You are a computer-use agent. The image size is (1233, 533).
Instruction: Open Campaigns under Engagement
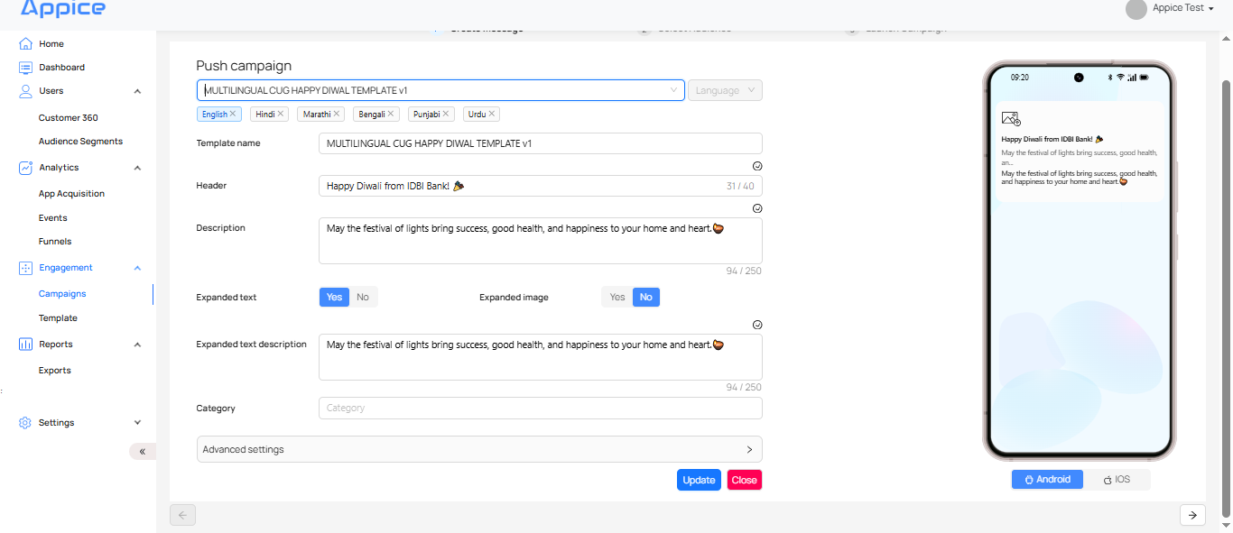click(x=62, y=293)
